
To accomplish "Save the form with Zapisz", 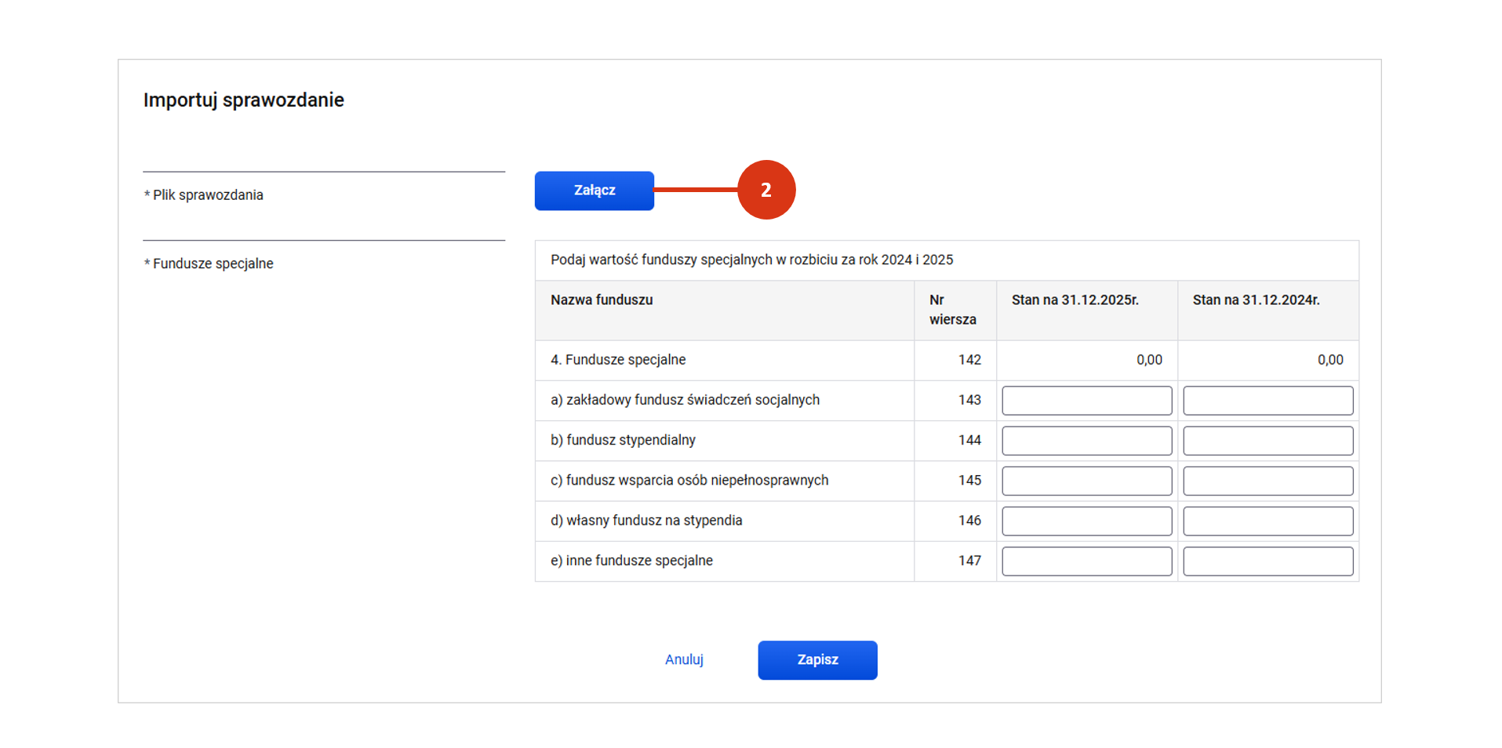I will (x=817, y=660).
